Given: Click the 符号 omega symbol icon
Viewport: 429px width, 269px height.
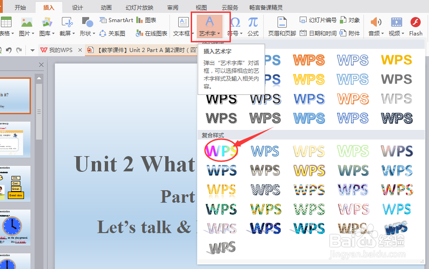Looking at the screenshot, I should point(235,23).
